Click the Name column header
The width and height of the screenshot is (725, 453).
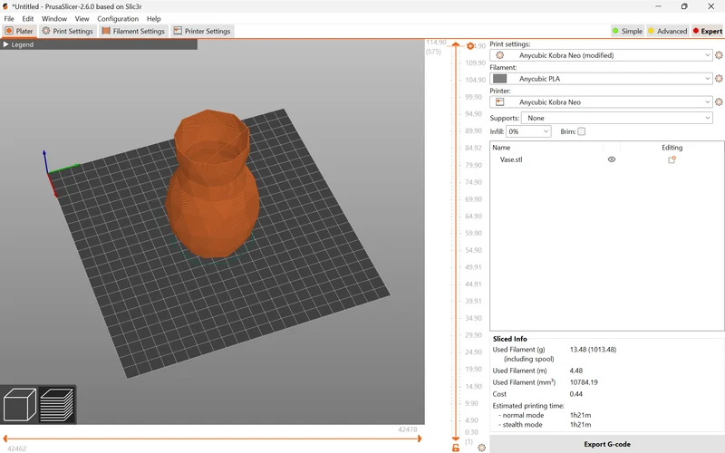(x=501, y=148)
